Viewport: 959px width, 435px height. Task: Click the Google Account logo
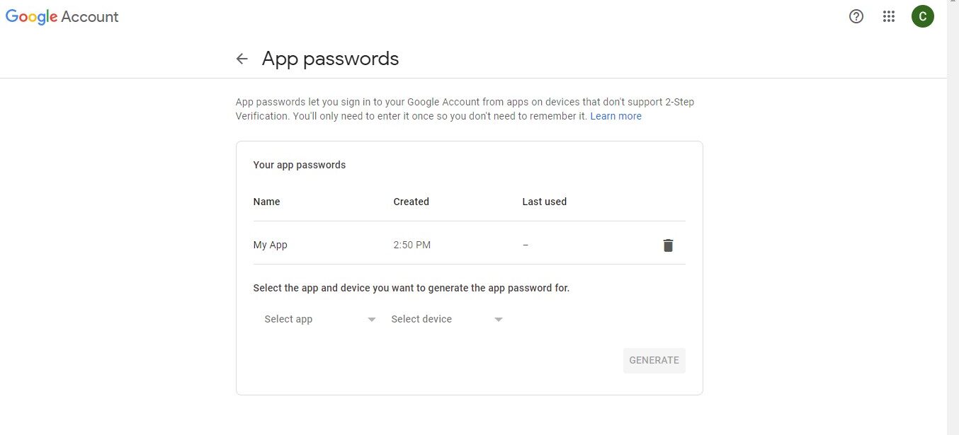[x=62, y=17]
